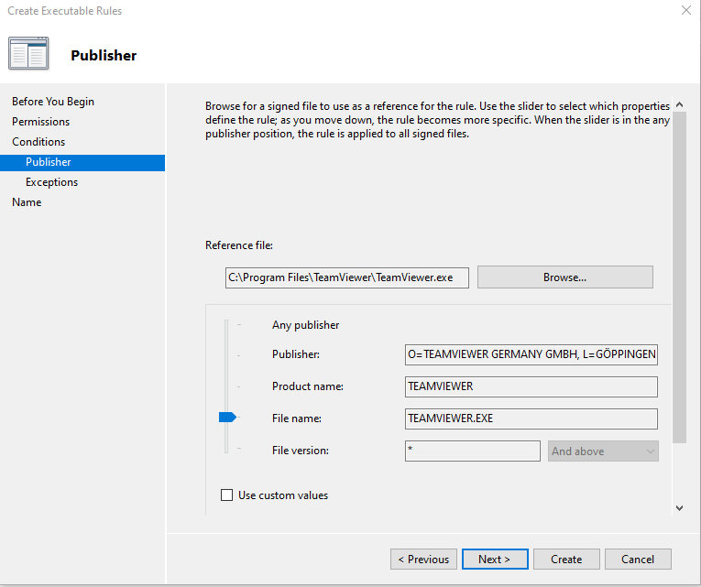This screenshot has height=587, width=701.
Task: Click the File version: label
Action: tap(300, 451)
